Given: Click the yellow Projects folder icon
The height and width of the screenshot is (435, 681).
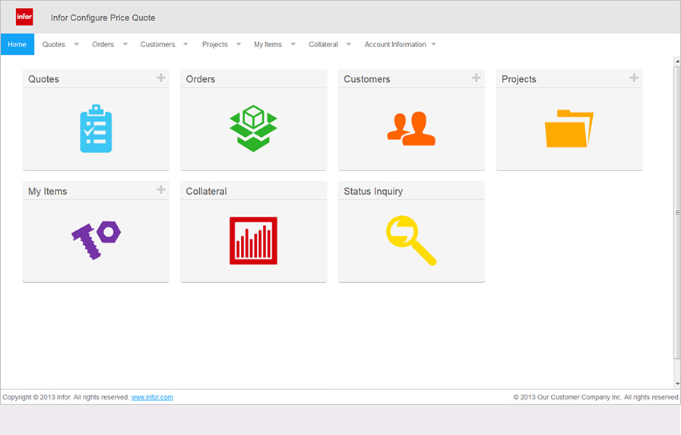Looking at the screenshot, I should click(x=569, y=129).
